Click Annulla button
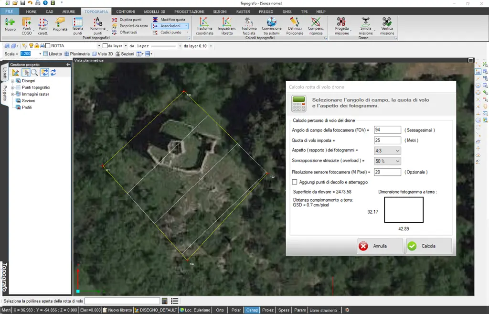The width and height of the screenshot is (489, 314). pos(380,246)
